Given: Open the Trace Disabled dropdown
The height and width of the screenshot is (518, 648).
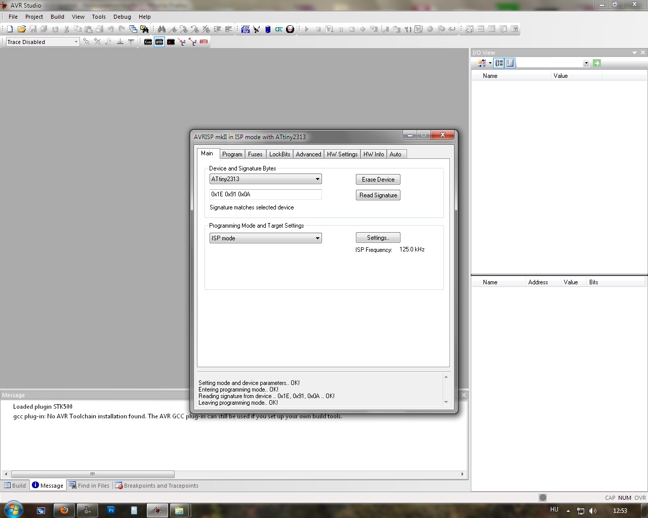Looking at the screenshot, I should tap(43, 42).
